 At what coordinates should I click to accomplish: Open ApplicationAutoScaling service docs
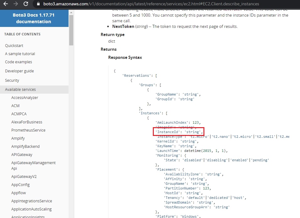(31, 209)
